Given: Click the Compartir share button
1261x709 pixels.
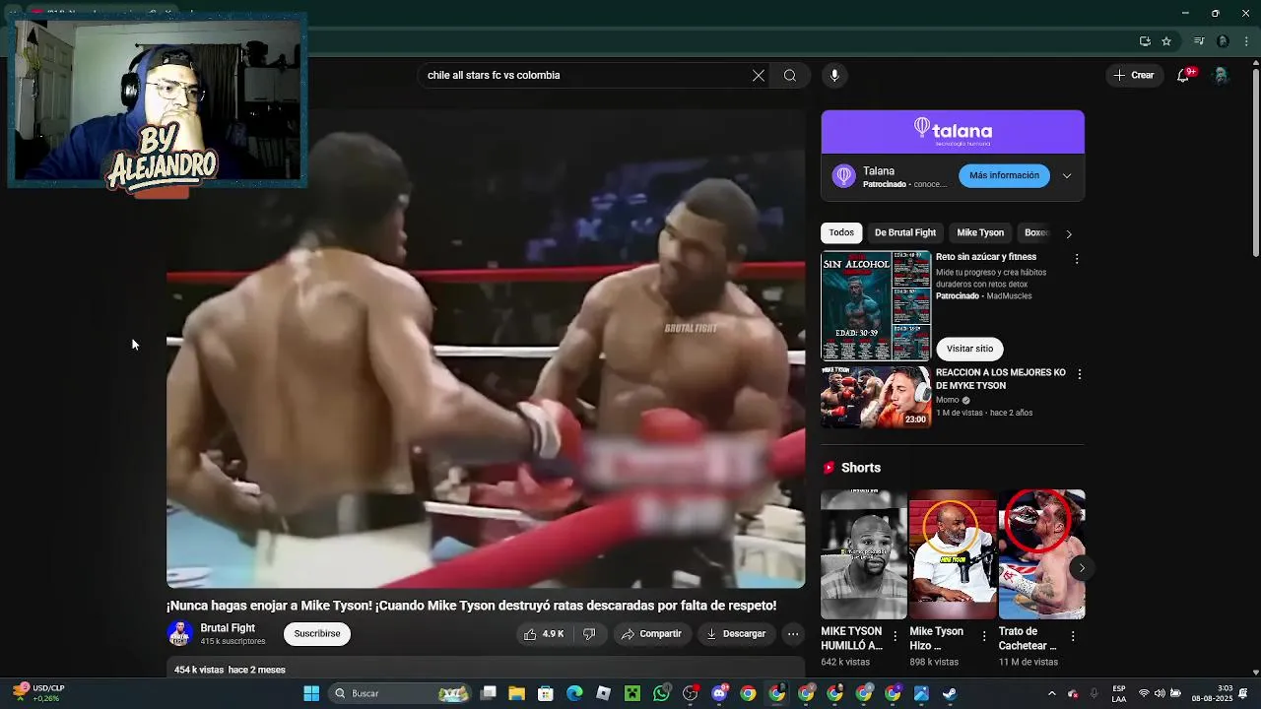Looking at the screenshot, I should pos(651,634).
